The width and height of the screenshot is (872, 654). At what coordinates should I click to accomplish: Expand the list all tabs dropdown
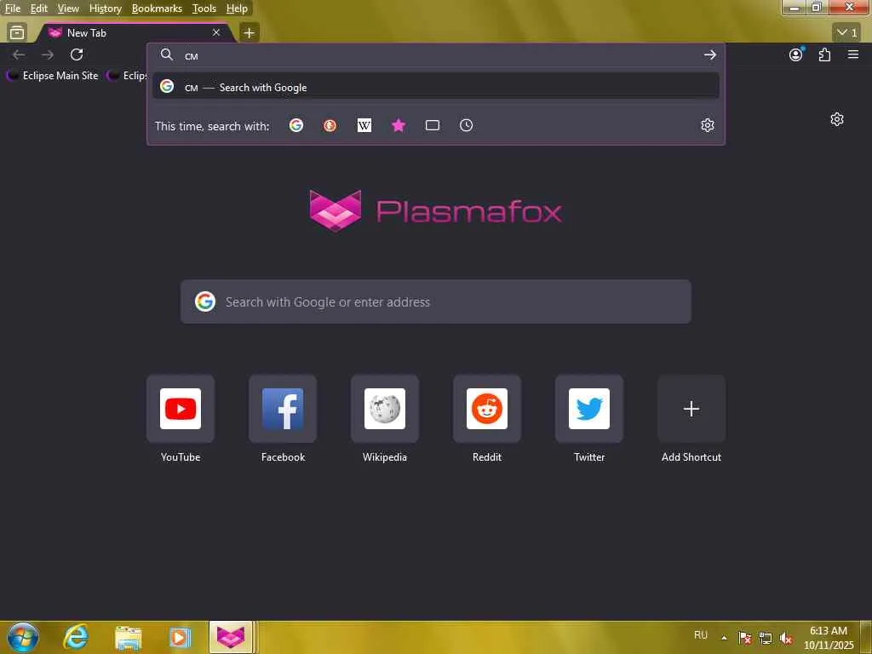[847, 33]
